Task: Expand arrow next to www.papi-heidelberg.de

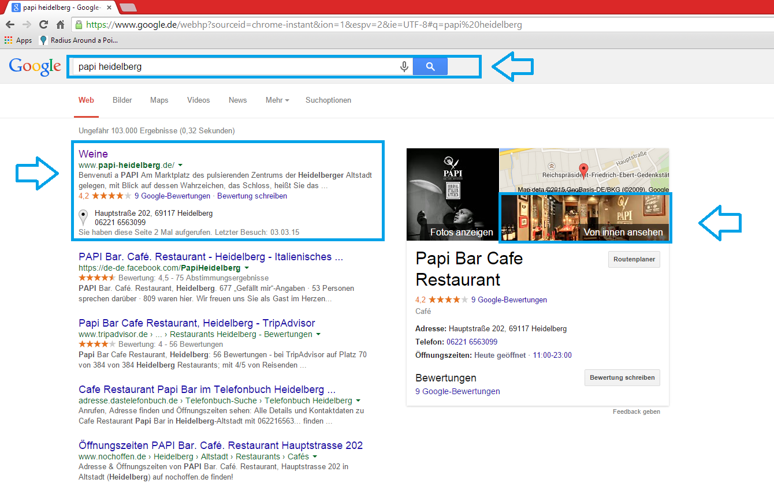Action: point(181,166)
